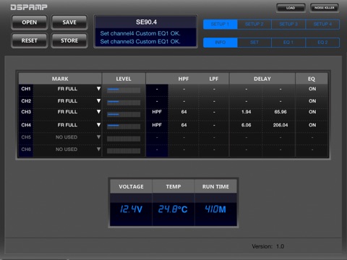Switch to SETUP 1 tab

pos(220,25)
